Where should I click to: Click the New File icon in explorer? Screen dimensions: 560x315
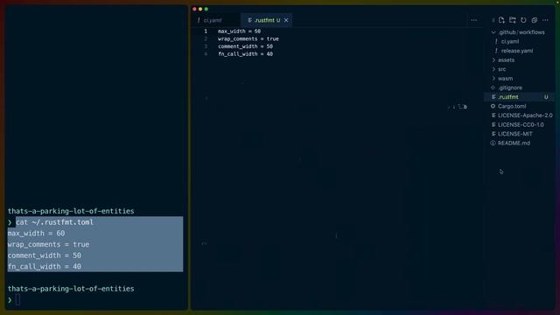501,20
